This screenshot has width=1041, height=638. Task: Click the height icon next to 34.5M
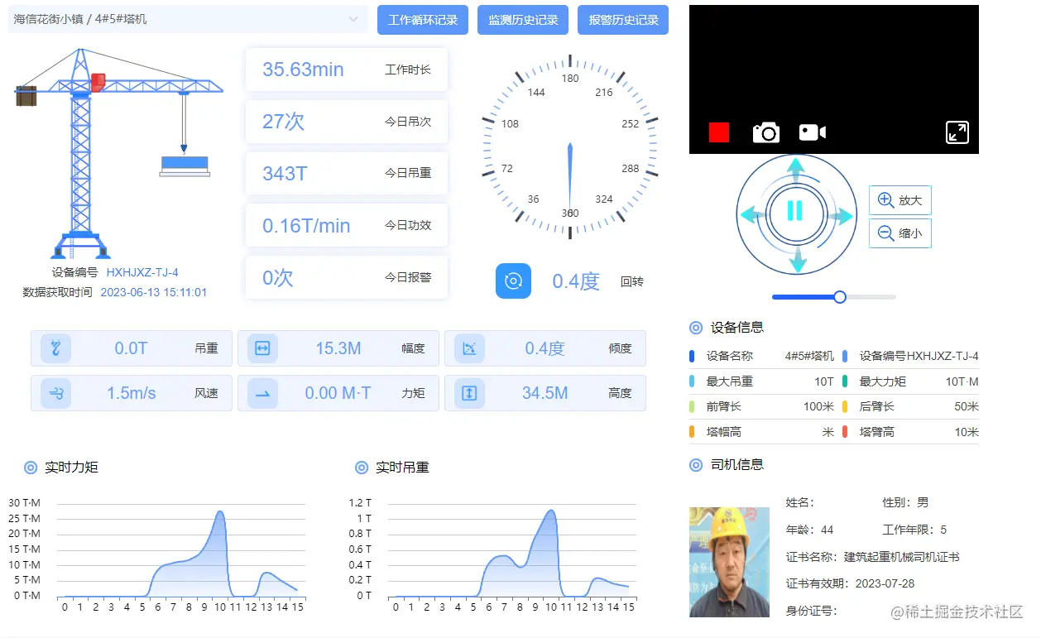click(x=470, y=394)
